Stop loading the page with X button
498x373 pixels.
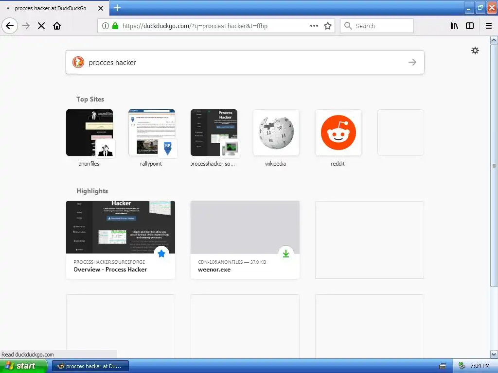pos(41,26)
